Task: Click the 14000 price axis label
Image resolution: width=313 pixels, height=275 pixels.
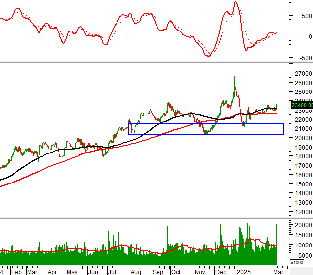Action: tap(303, 193)
